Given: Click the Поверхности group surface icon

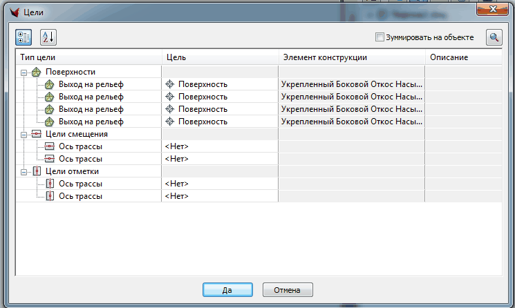Looking at the screenshot, I should (37, 72).
